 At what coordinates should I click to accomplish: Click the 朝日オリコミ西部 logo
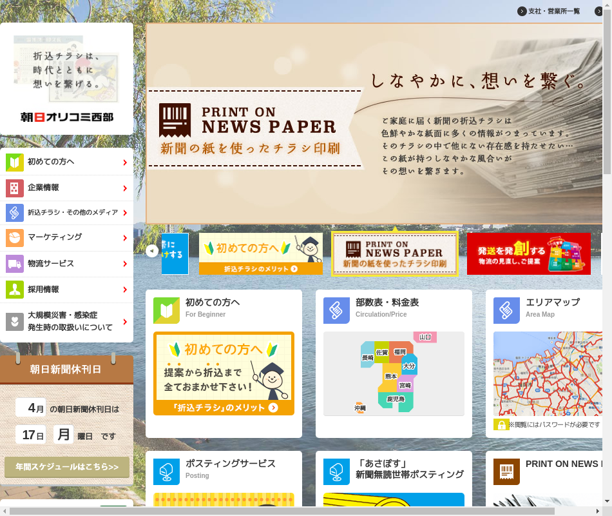(x=67, y=117)
